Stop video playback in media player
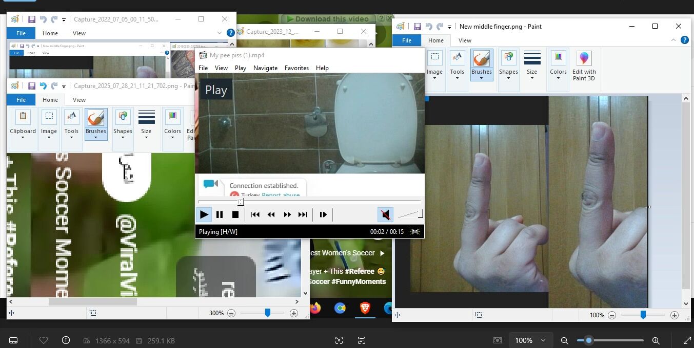The height and width of the screenshot is (348, 694). click(235, 214)
